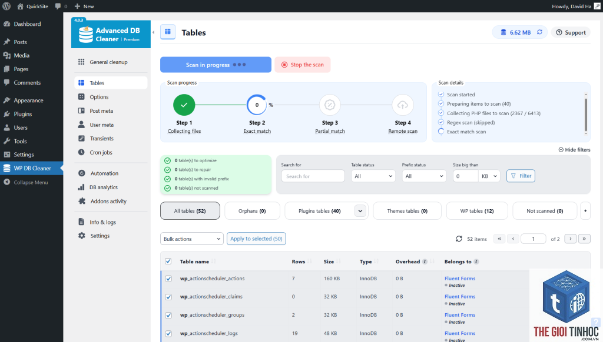Click the Step 2 exact match progress circle

tap(257, 105)
